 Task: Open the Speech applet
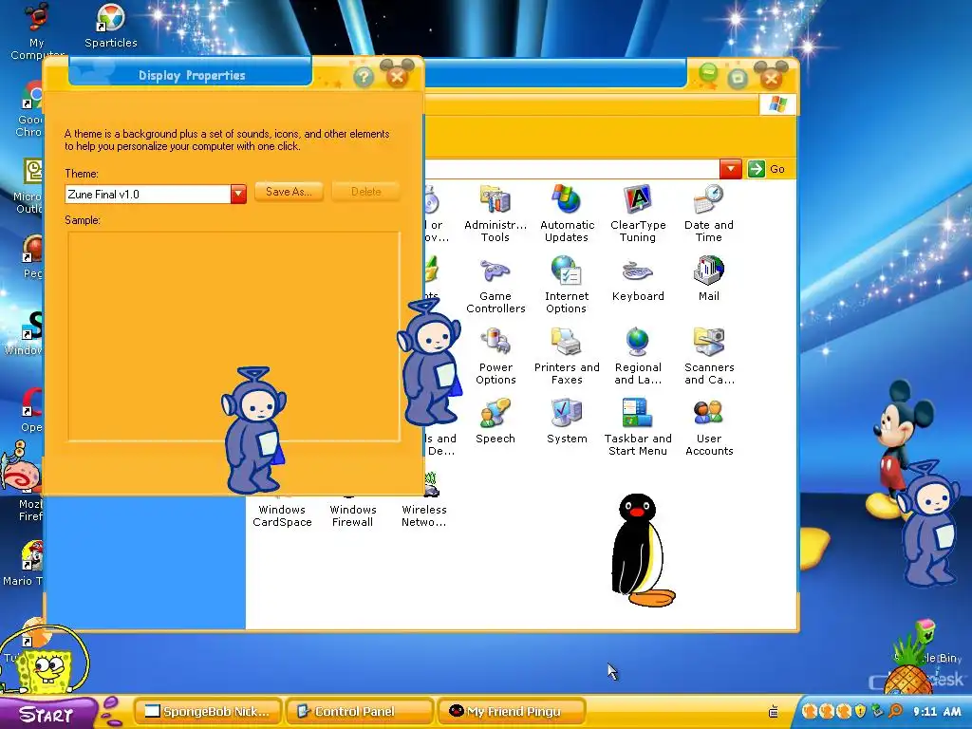495,421
